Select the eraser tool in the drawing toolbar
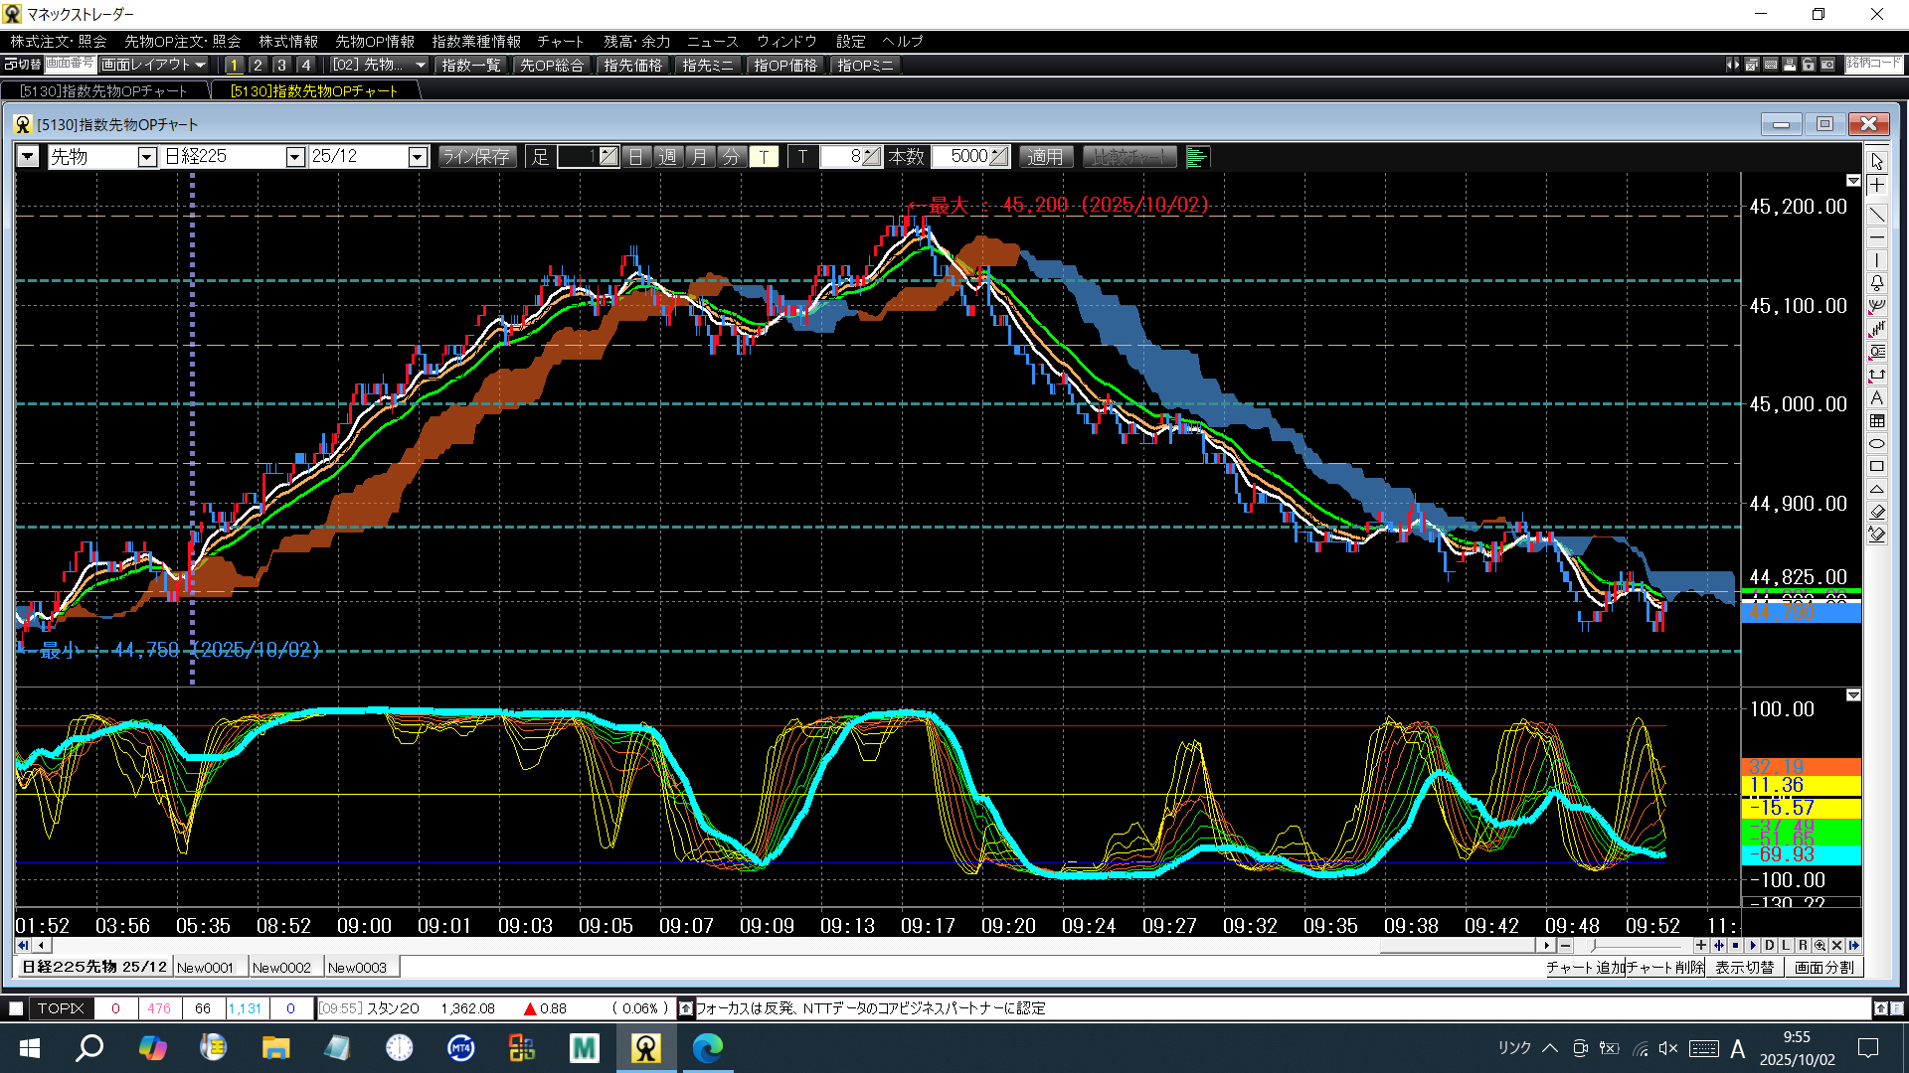The height and width of the screenshot is (1073, 1909). pos(1876,512)
